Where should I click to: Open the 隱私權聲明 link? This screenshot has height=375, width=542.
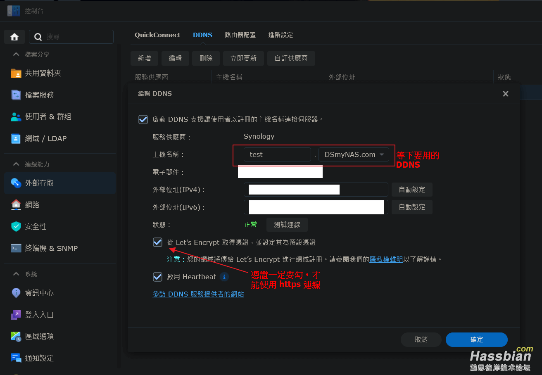point(386,259)
